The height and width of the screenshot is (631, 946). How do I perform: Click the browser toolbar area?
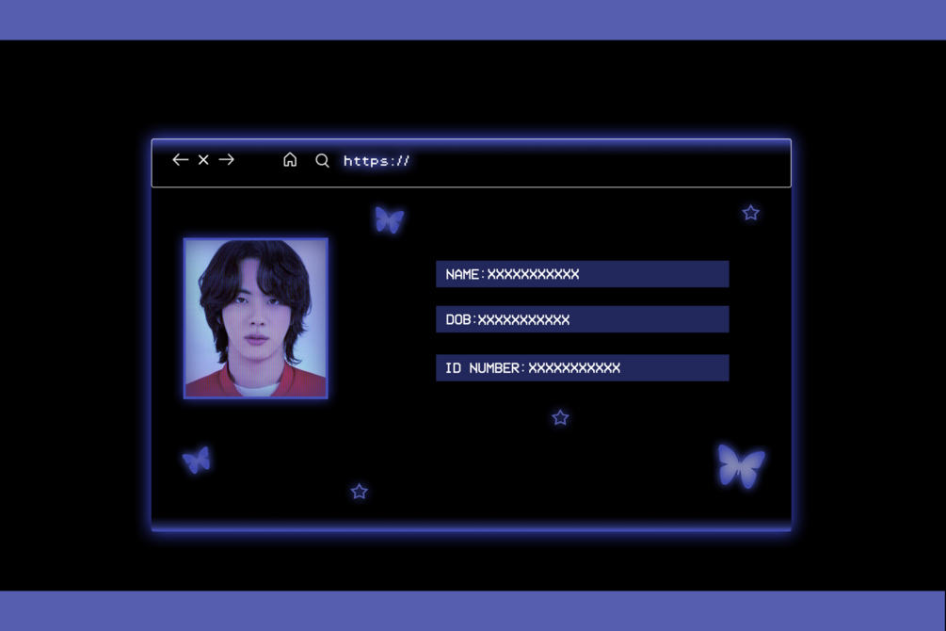tap(471, 162)
